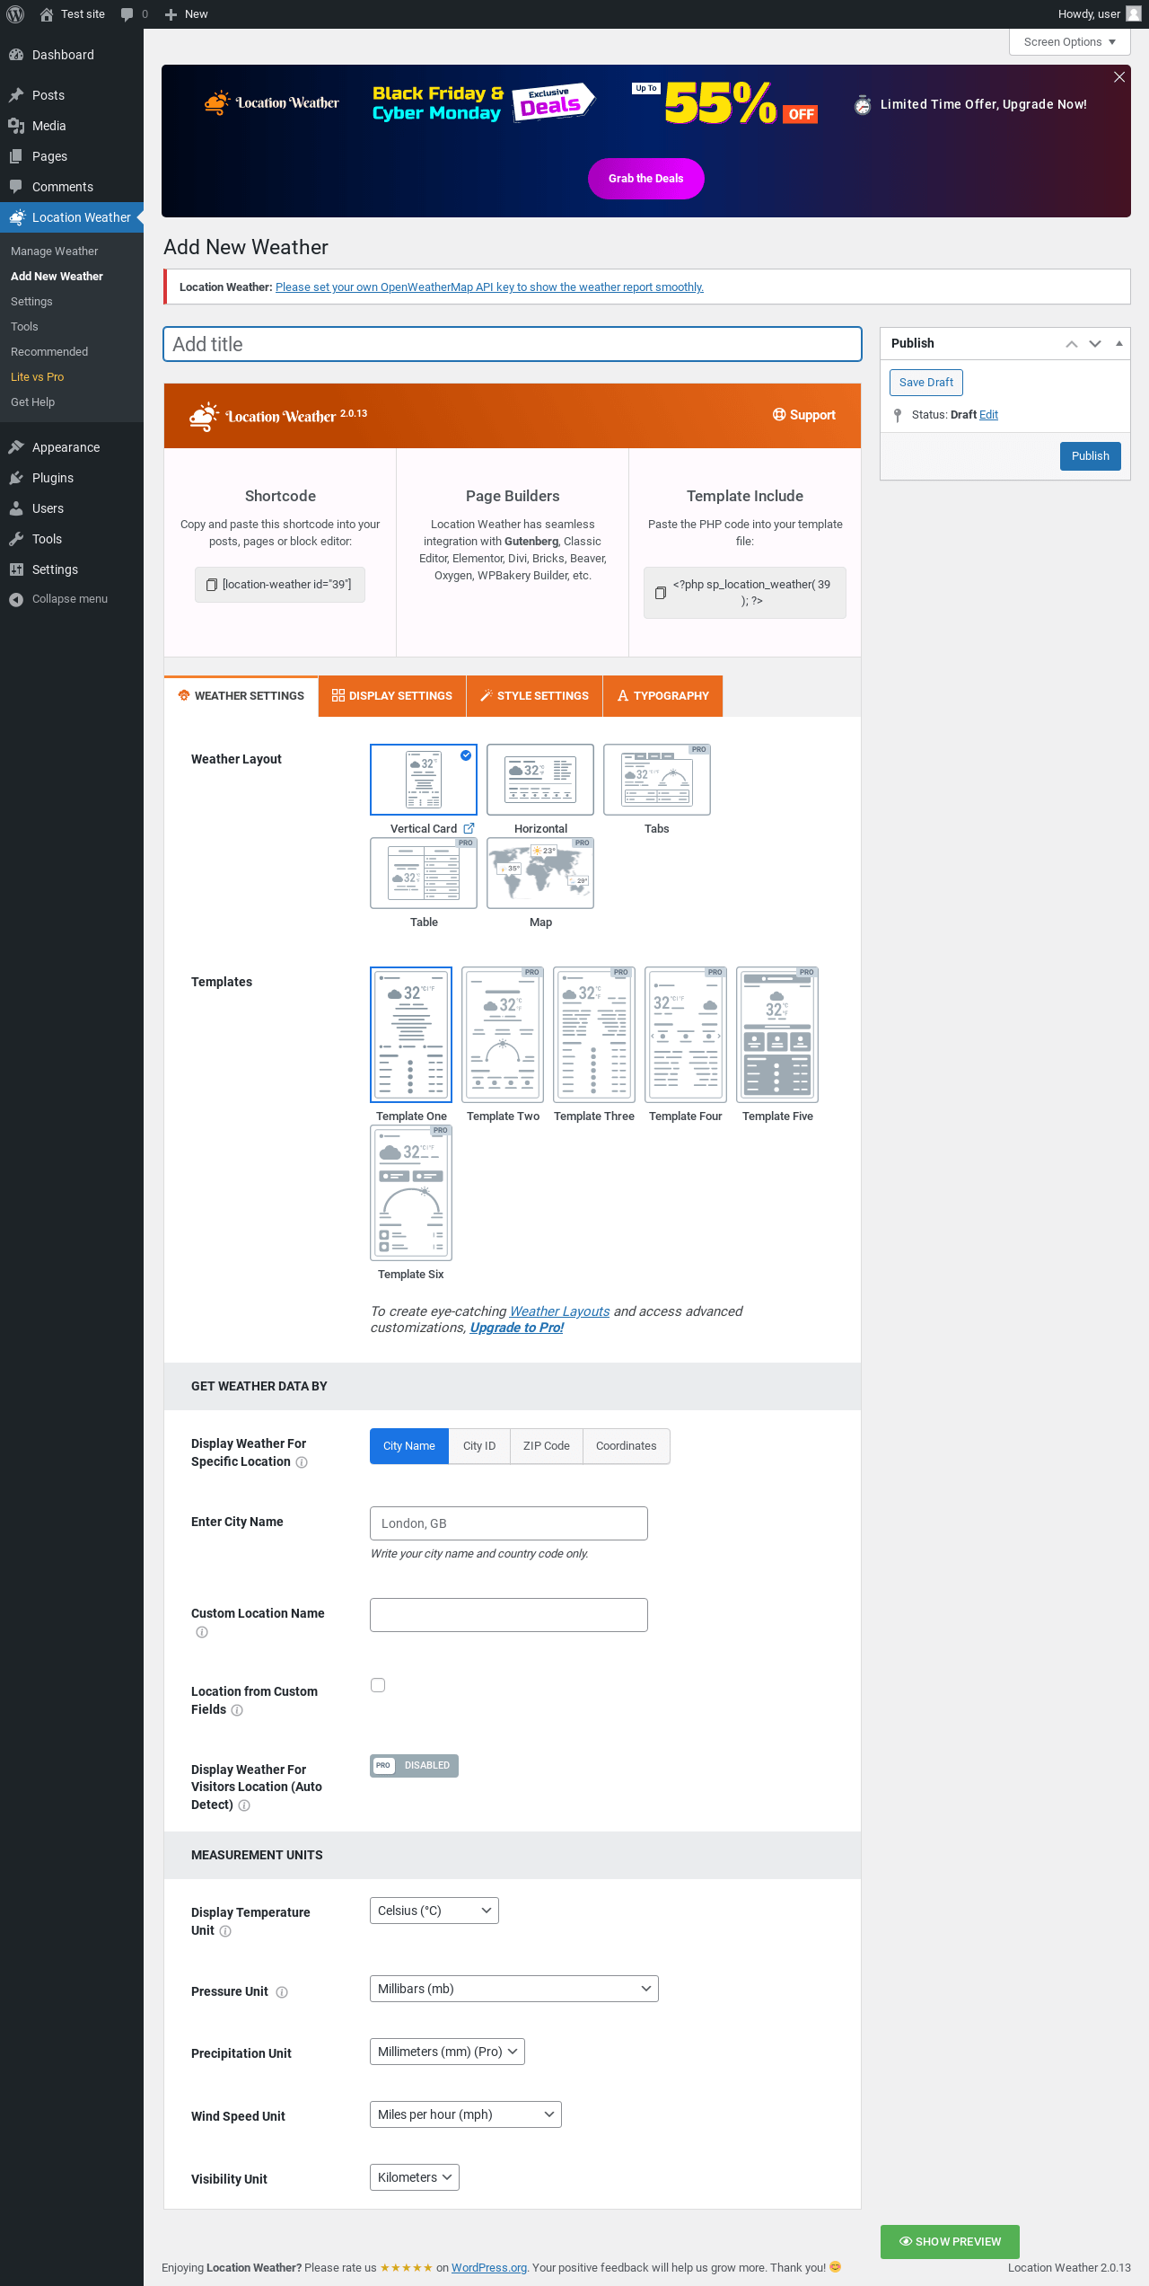This screenshot has width=1149, height=2286.
Task: Move Publish box down with arrow icon
Action: [1095, 344]
